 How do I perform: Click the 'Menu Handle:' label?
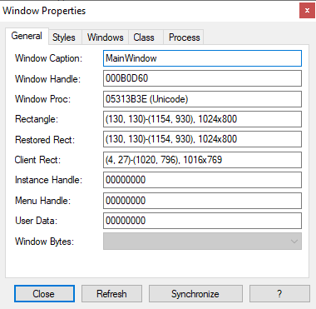(x=42, y=201)
